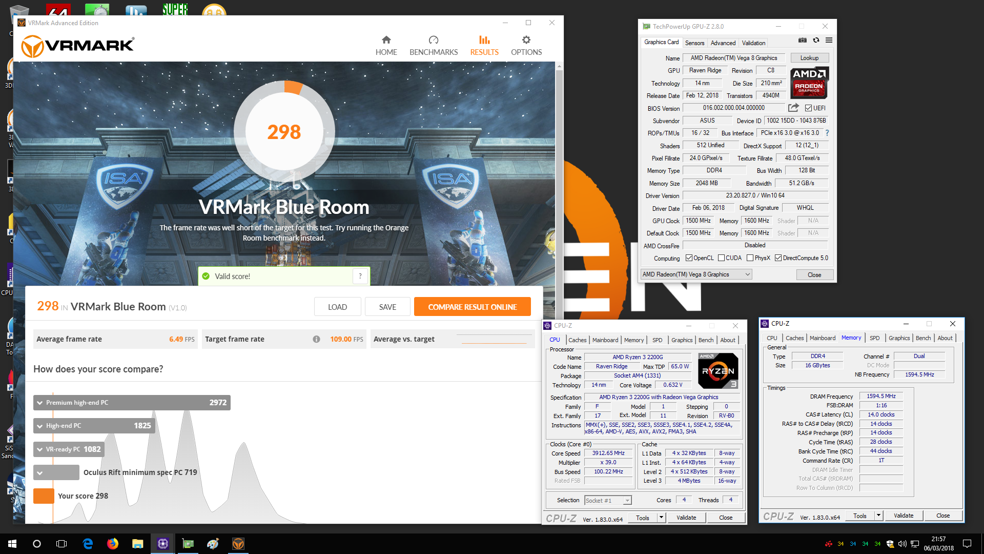This screenshot has height=554, width=984.
Task: Open the Tools dropdown arrow in CPU-Z CPU window
Action: [x=661, y=518]
